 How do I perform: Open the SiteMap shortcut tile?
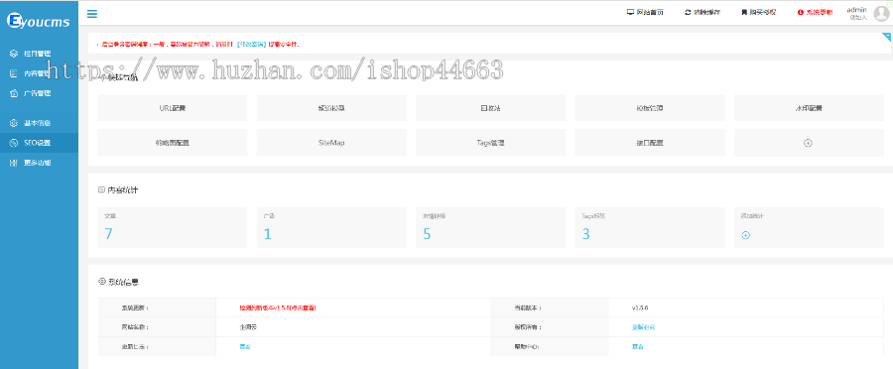331,143
